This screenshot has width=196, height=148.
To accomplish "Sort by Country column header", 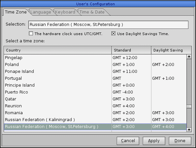I will [58, 50].
